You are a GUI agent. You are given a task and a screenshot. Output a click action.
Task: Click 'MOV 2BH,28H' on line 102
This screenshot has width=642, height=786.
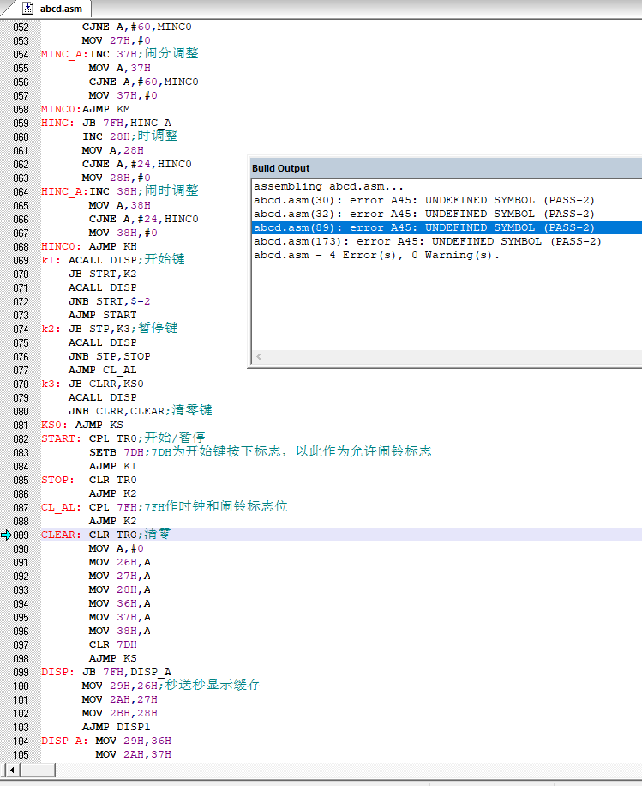point(120,713)
